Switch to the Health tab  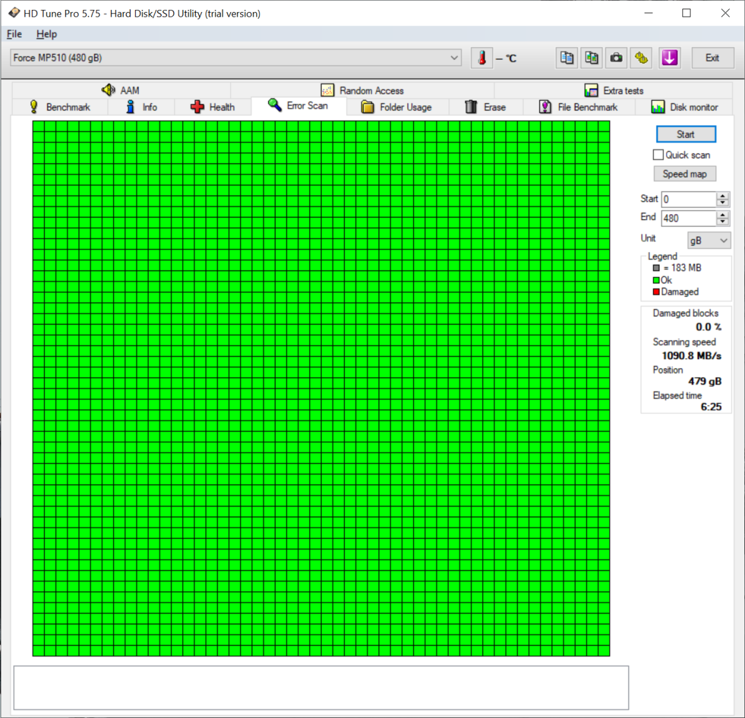pyautogui.click(x=212, y=107)
